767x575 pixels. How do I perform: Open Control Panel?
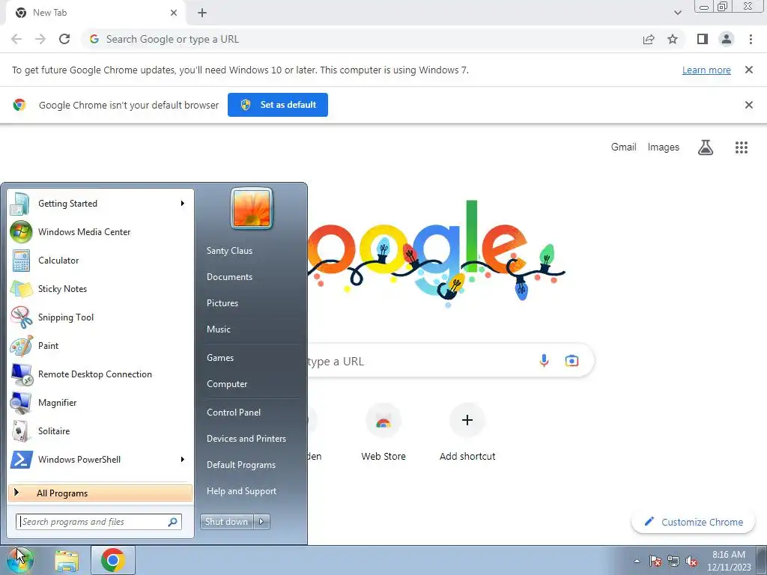[x=234, y=413]
